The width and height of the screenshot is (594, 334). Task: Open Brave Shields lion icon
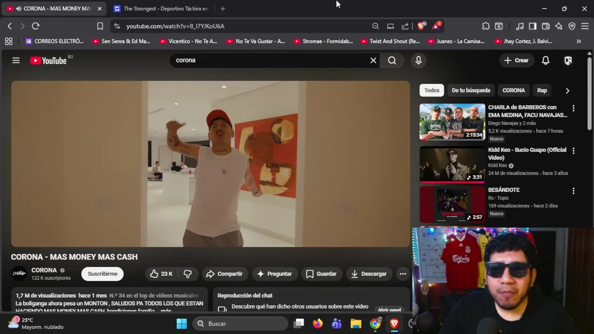point(421,26)
